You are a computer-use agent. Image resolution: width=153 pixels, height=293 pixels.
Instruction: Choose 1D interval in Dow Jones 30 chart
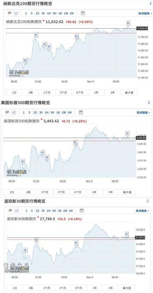tap(60, 211)
